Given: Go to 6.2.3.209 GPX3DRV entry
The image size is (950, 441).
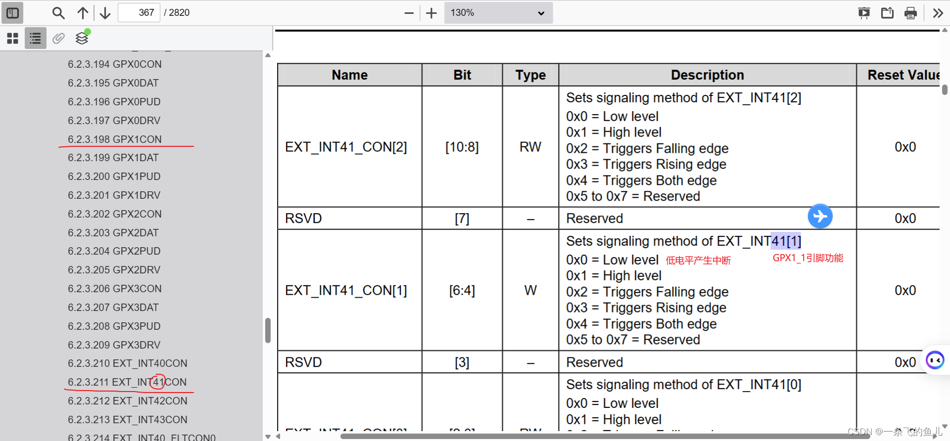Looking at the screenshot, I should (114, 345).
